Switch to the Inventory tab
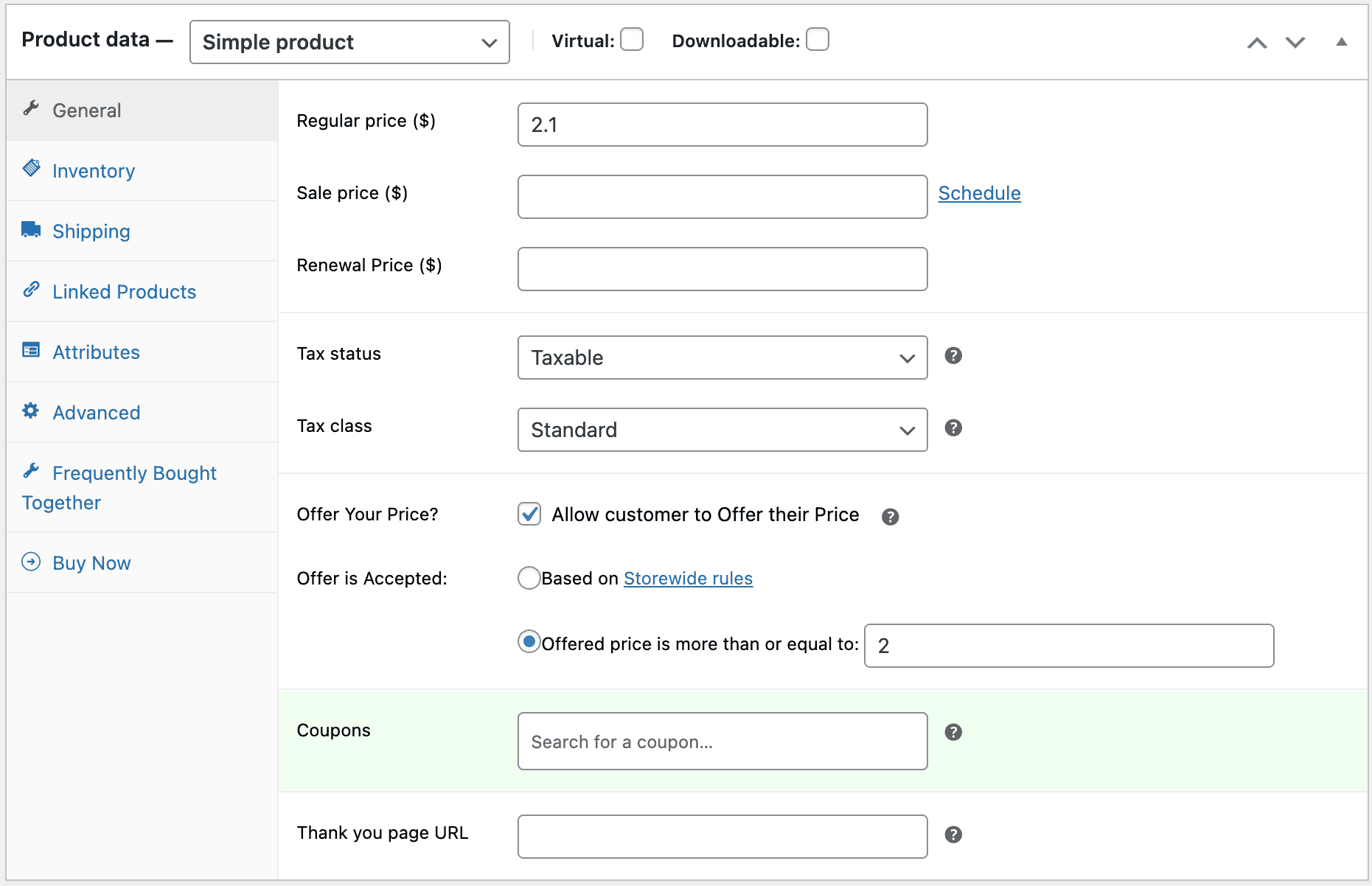The height and width of the screenshot is (886, 1372). pyautogui.click(x=94, y=171)
